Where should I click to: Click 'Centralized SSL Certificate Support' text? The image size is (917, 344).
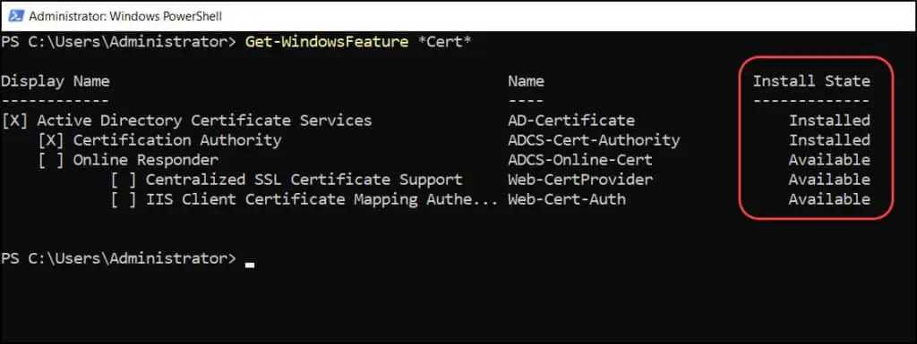[304, 180]
